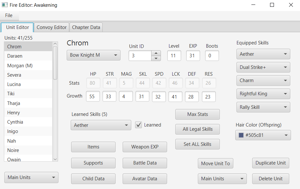The height and width of the screenshot is (189, 300).
Task: Click the HP growth input field
Action: point(93,96)
